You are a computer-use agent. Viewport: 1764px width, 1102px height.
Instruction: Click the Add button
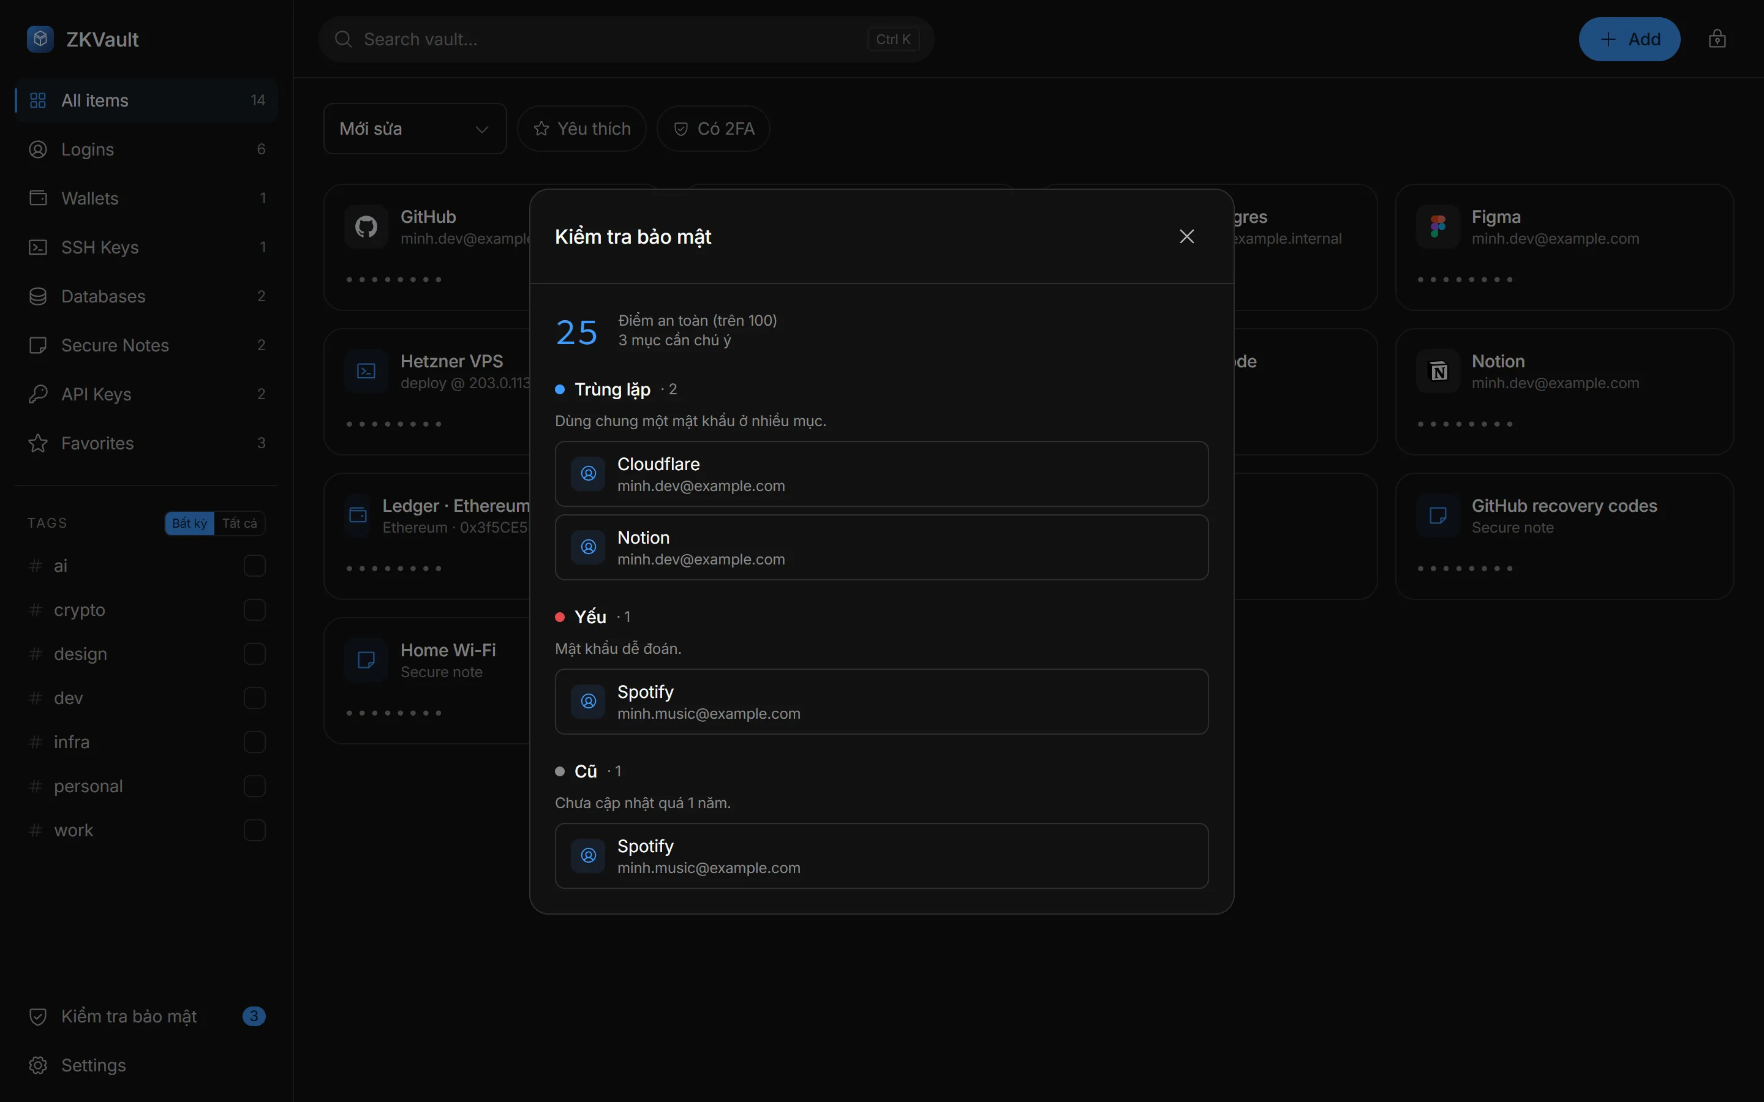(x=1629, y=39)
